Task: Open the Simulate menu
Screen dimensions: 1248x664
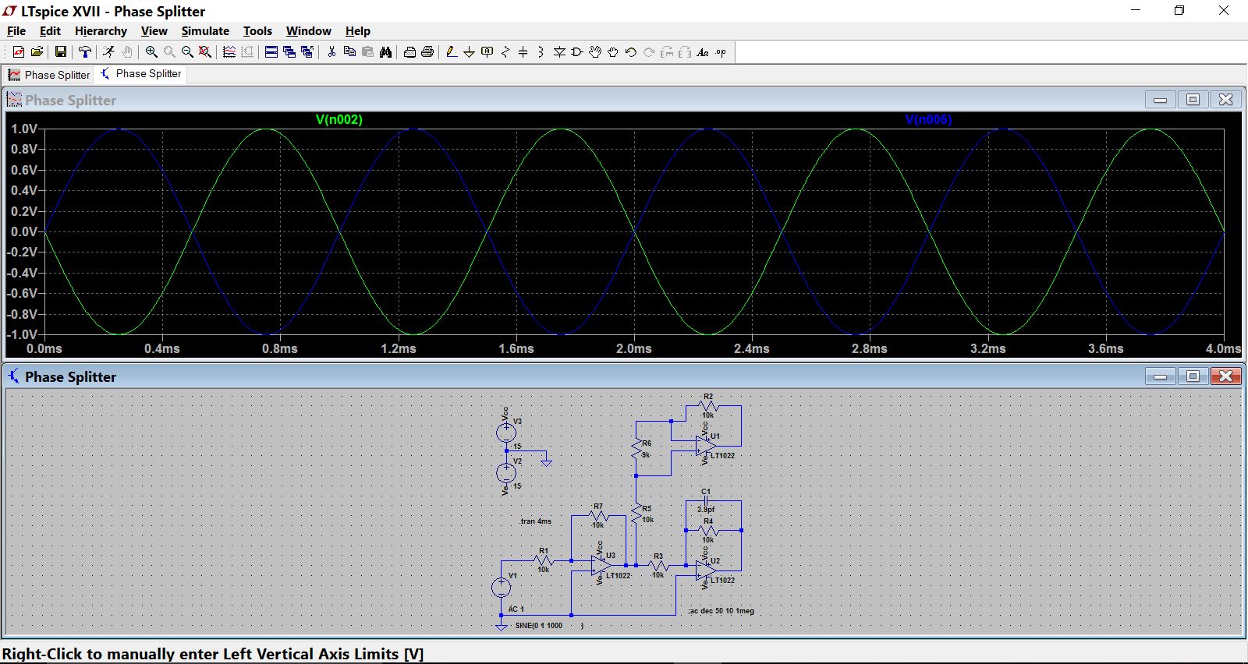Action: click(205, 31)
